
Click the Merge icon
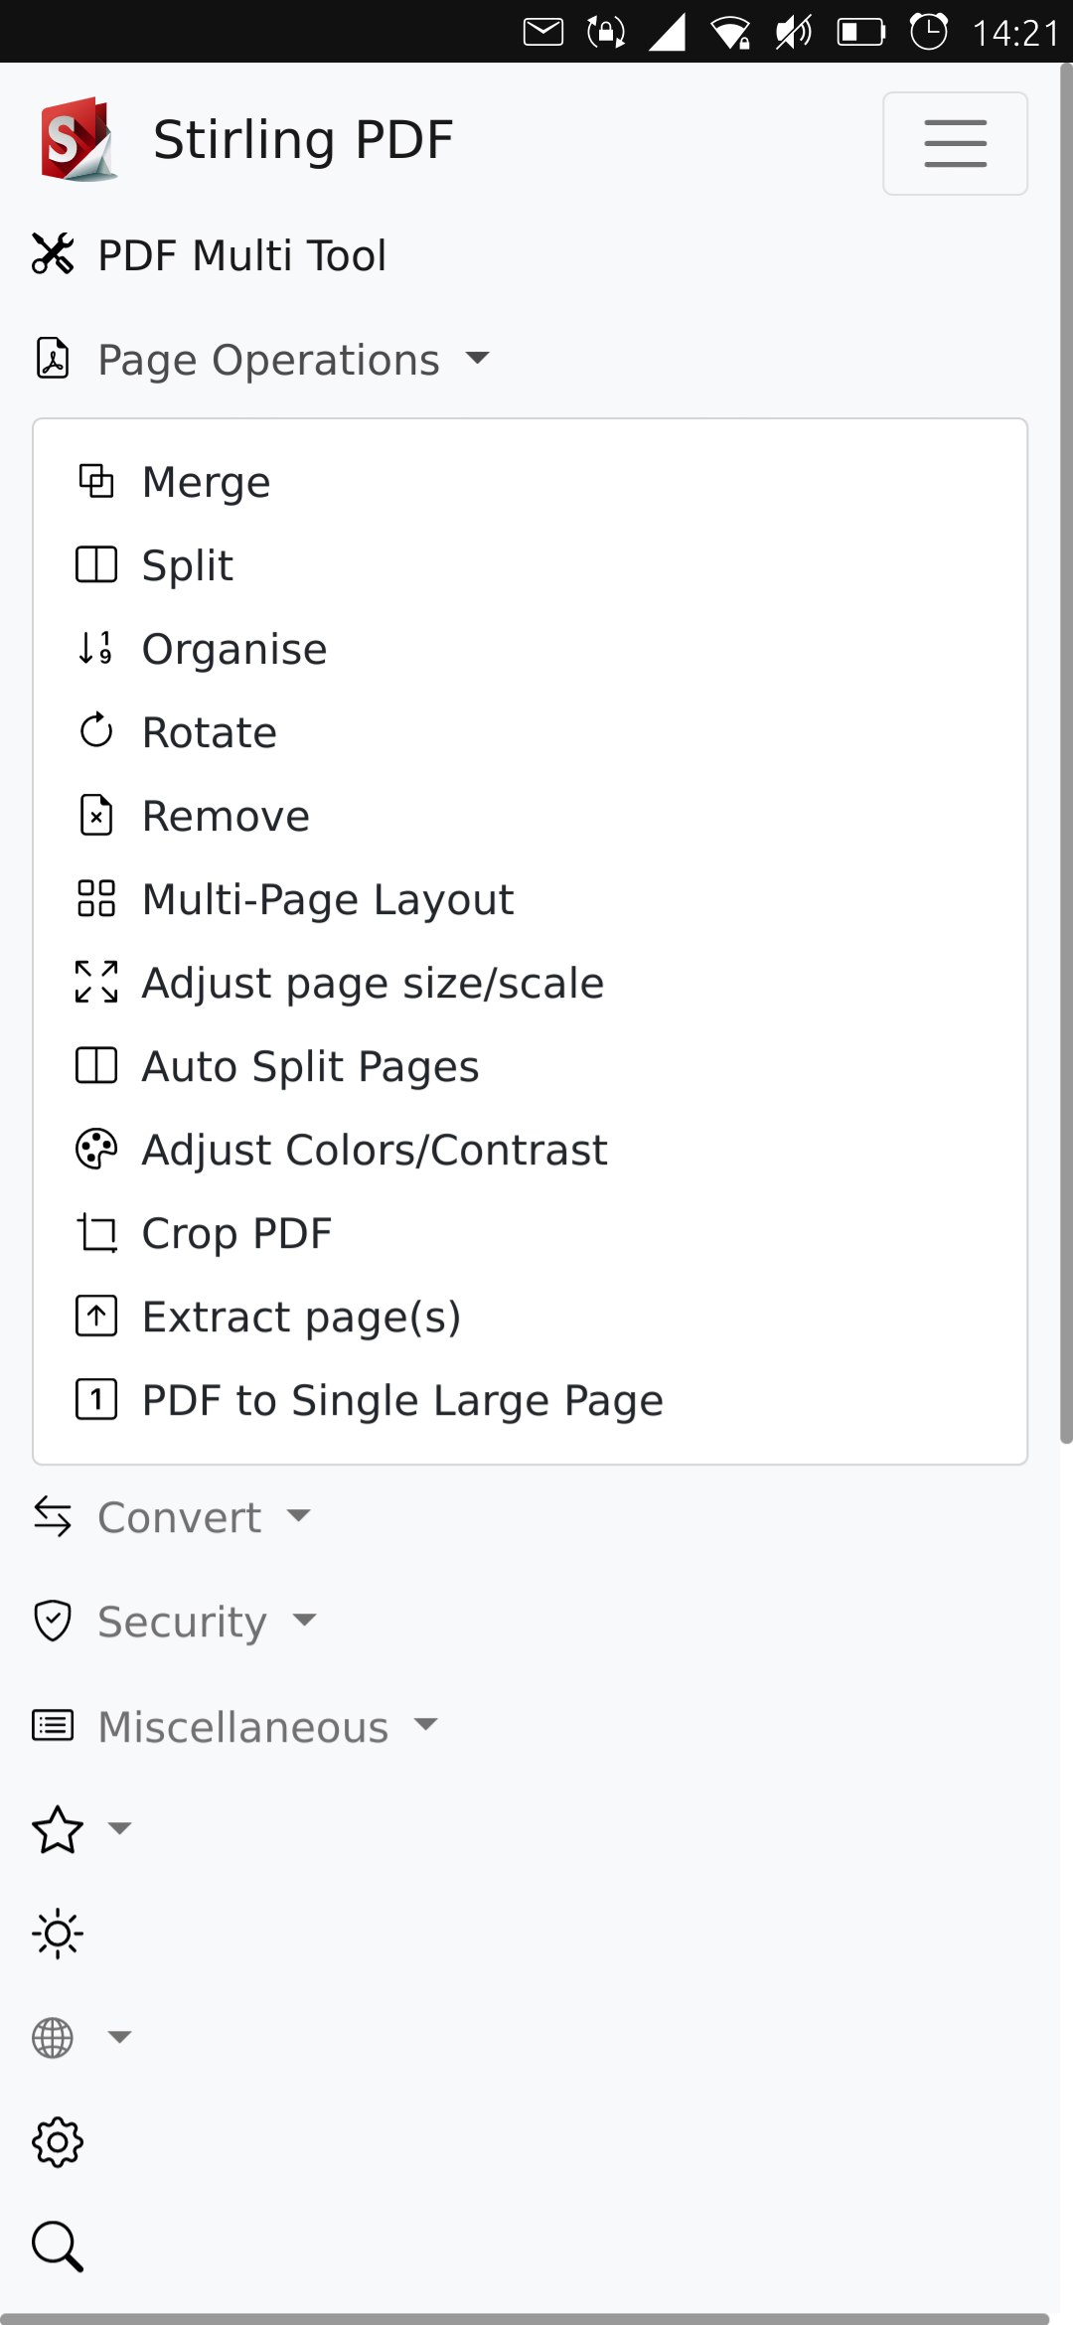(96, 481)
